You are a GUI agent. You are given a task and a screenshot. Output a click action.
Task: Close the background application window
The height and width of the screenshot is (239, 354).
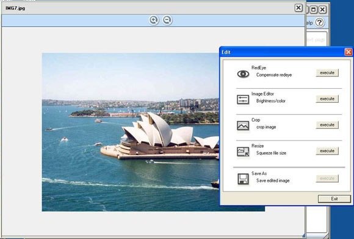[323, 10]
